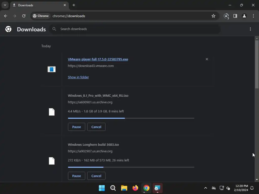Click the Windows 8.1 ISO file icon
This screenshot has width=259, height=194.
[52, 112]
